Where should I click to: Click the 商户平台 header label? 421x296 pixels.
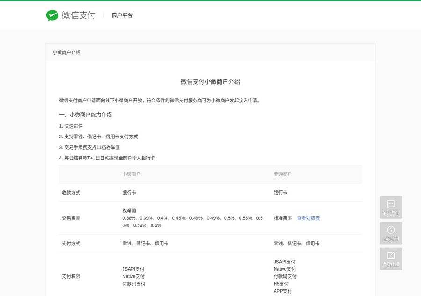[x=122, y=15]
